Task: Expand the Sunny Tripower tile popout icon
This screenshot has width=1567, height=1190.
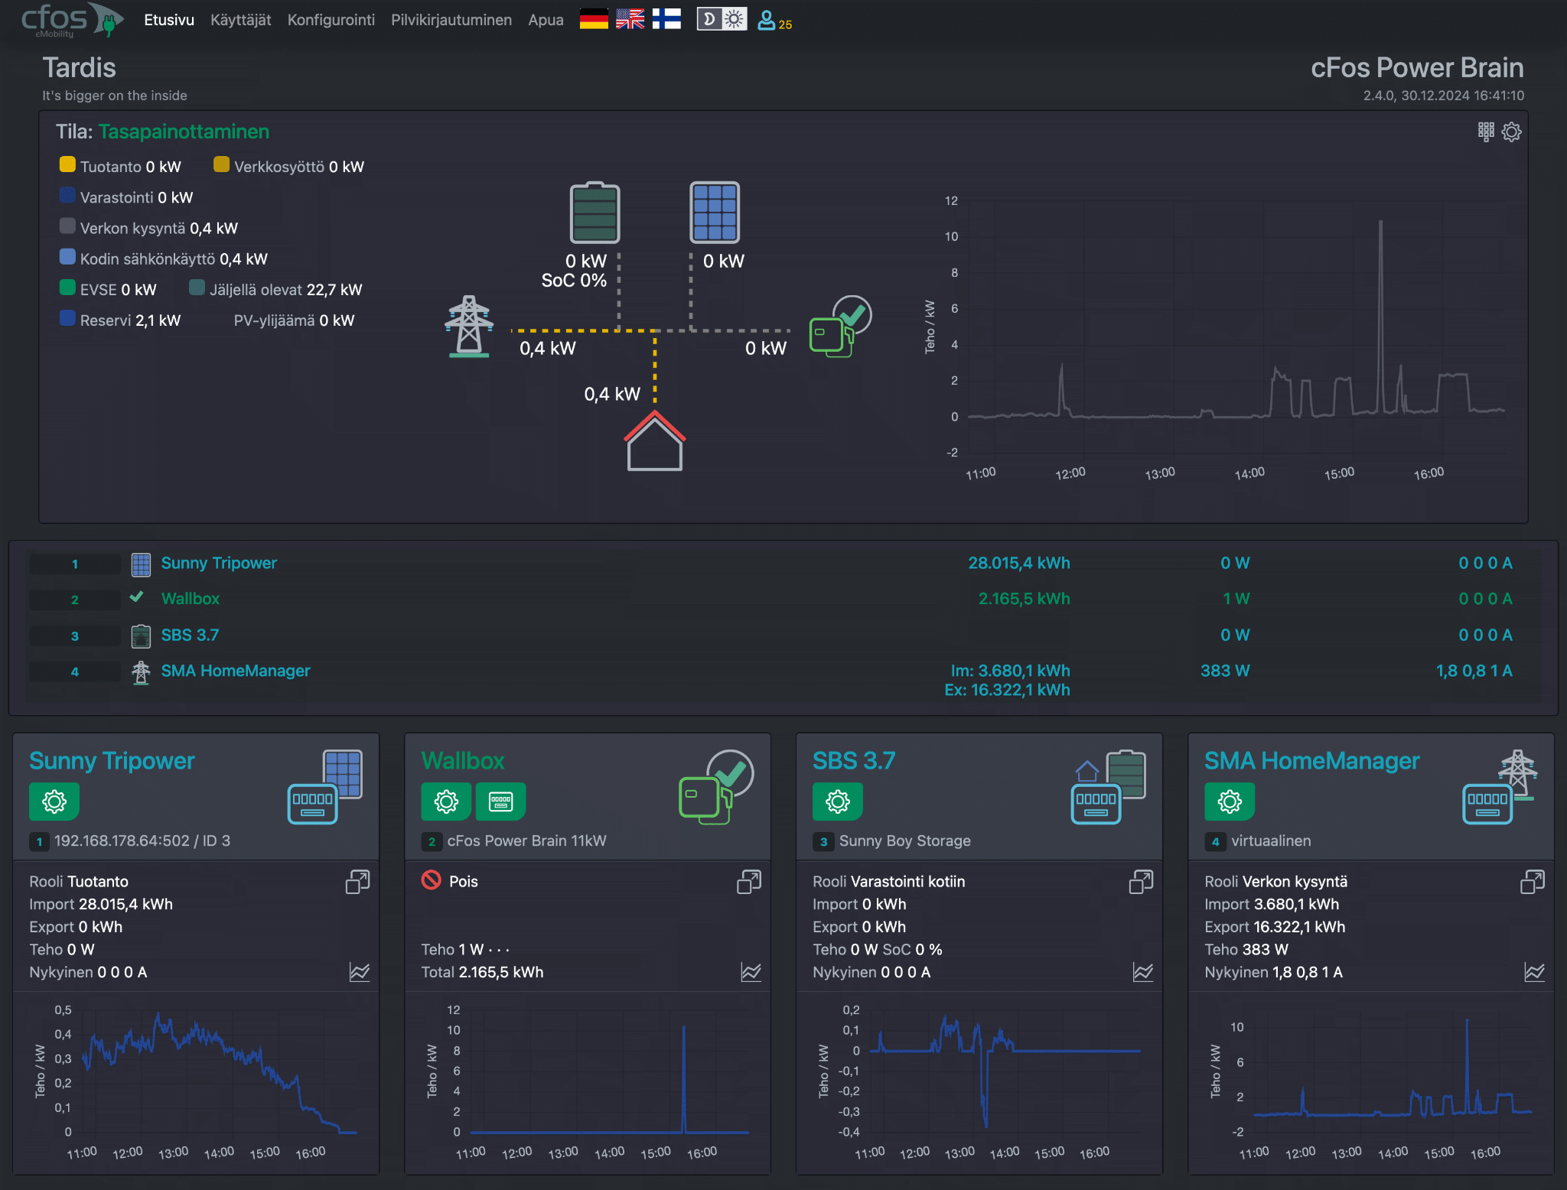Action: [x=357, y=882]
